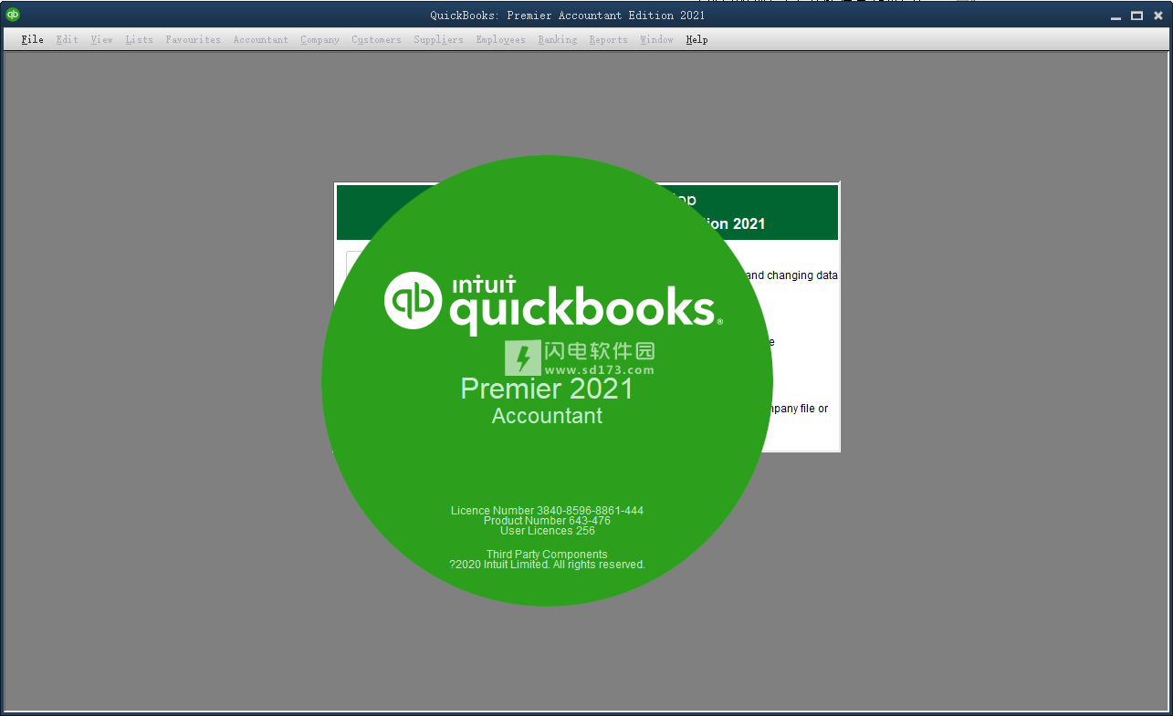The image size is (1173, 716).
Task: Click the round QuickBooks logo on the splash screen
Action: tap(414, 300)
